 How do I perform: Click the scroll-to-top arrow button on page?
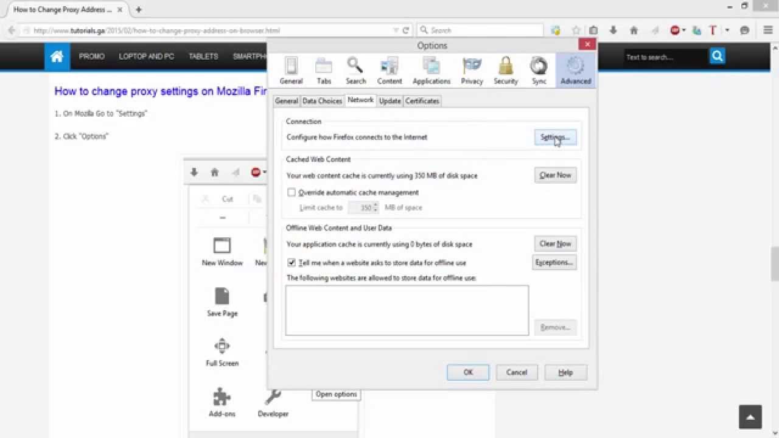pos(750,417)
